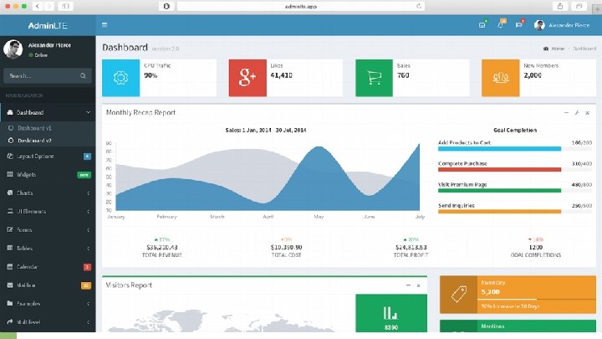Viewport: 602px width, 339px height.
Task: Click the CPU Traffic gear icon
Action: [120, 78]
